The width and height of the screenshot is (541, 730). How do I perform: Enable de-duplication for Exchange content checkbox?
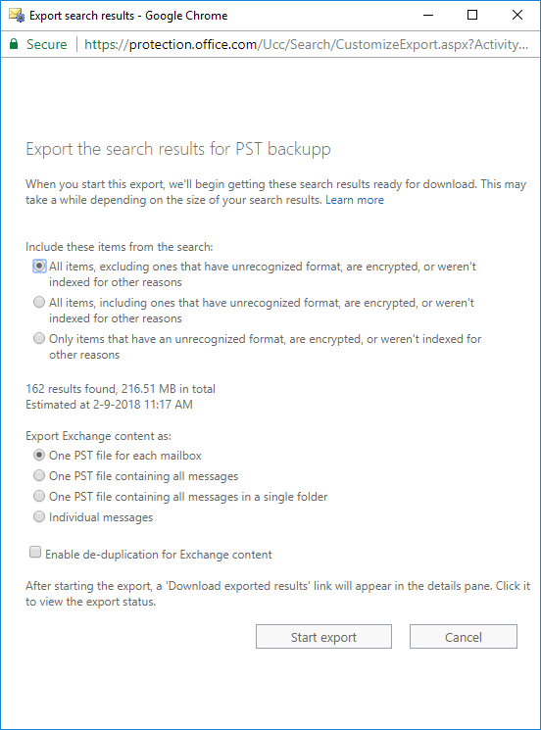35,553
